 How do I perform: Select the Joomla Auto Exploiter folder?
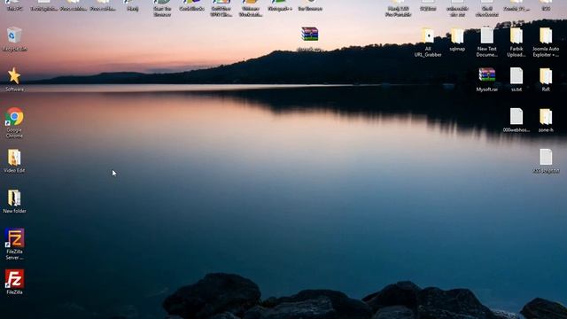pos(546,35)
